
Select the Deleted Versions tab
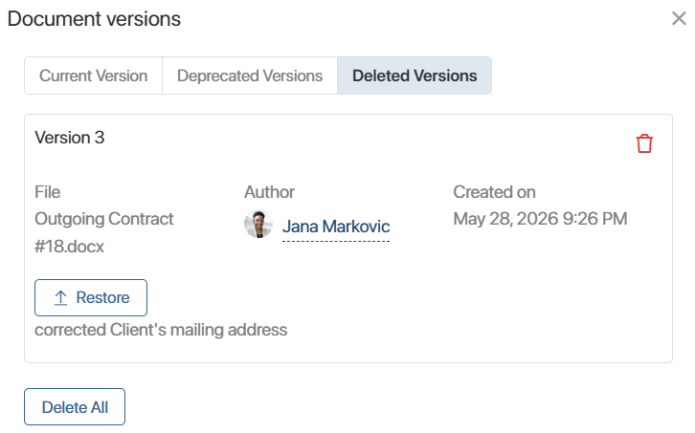click(415, 76)
